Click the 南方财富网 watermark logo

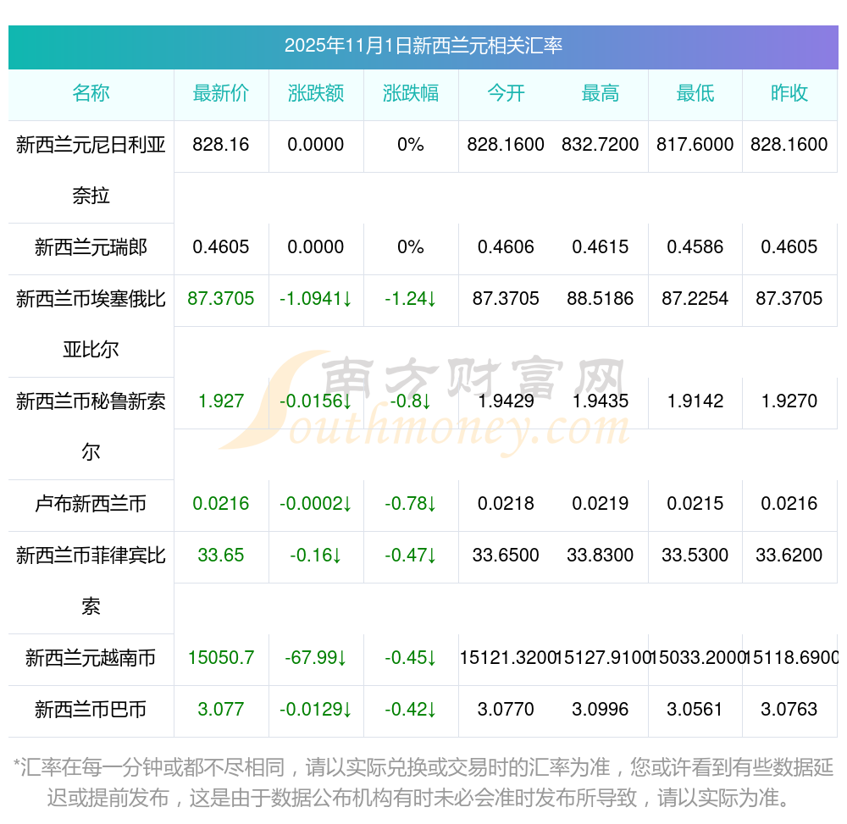[x=423, y=403]
